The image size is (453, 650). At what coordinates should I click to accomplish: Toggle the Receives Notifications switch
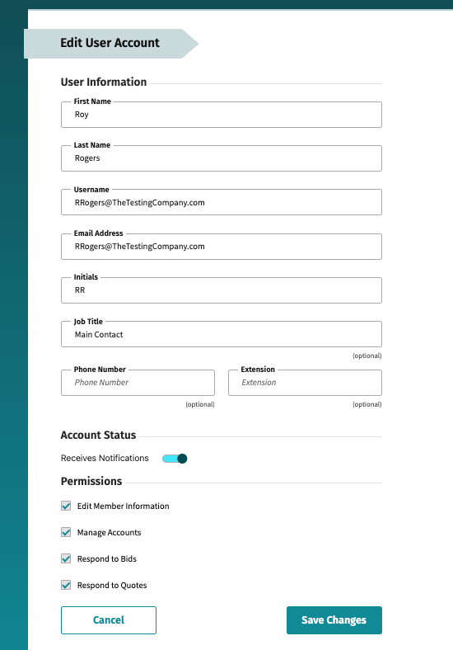coord(175,459)
